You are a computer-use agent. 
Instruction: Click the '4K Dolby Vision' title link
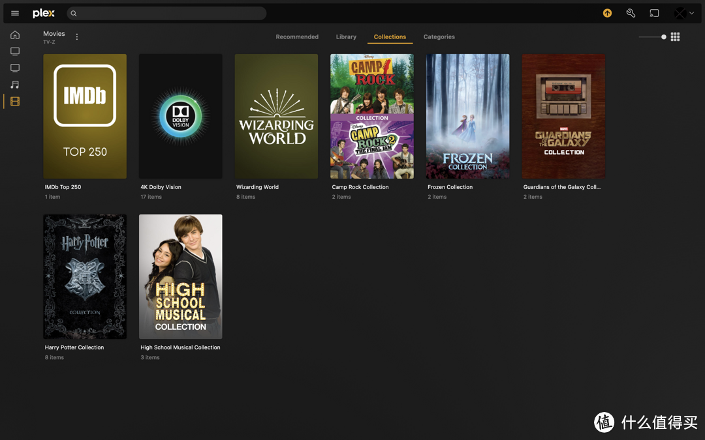(x=161, y=187)
